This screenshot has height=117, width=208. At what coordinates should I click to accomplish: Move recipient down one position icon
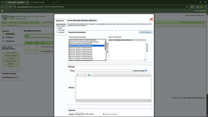click(147, 49)
